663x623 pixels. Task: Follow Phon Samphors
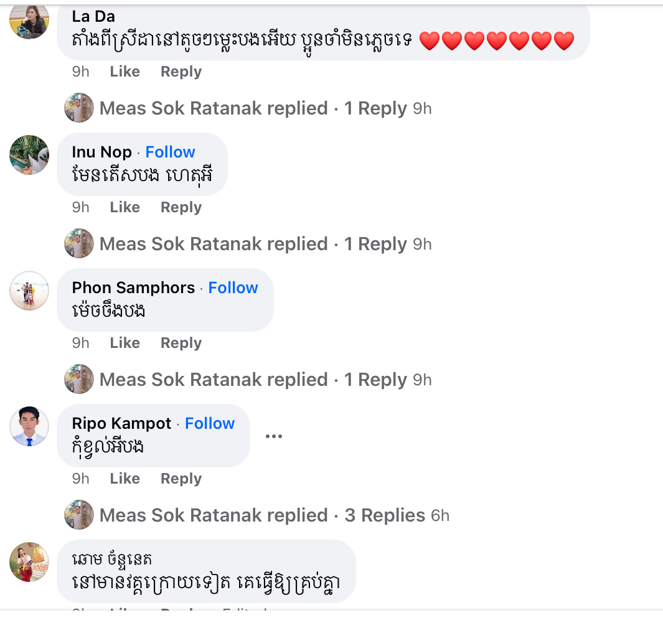click(x=233, y=288)
